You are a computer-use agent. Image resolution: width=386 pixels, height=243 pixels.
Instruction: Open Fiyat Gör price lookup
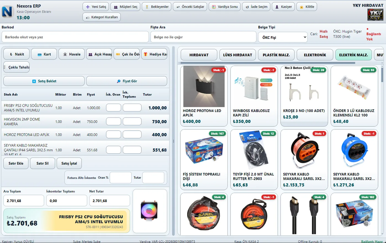click(x=127, y=81)
